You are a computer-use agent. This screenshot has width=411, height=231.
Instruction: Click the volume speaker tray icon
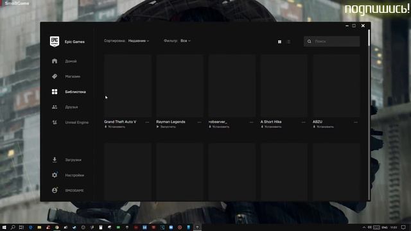coord(370,227)
